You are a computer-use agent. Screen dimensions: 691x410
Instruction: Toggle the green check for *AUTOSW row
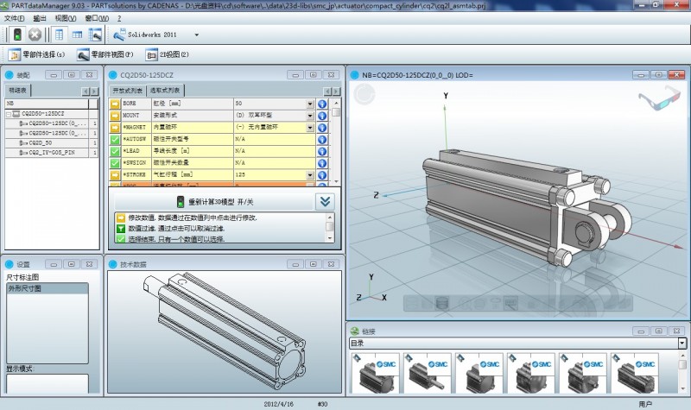[x=115, y=138]
